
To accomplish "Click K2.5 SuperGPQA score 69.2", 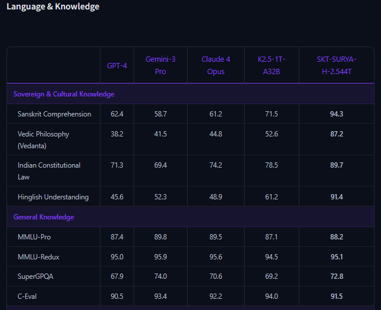I will coord(272,276).
